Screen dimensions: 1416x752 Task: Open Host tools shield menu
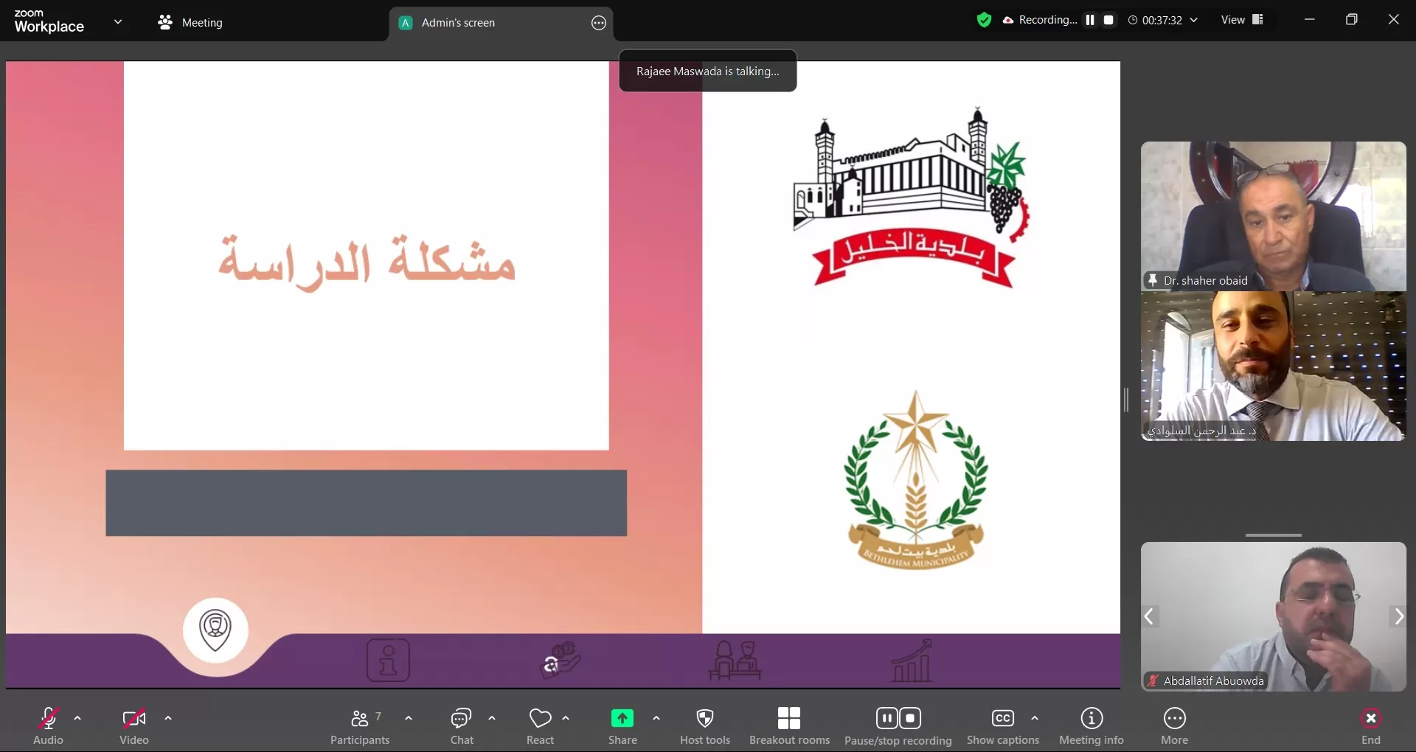704,726
